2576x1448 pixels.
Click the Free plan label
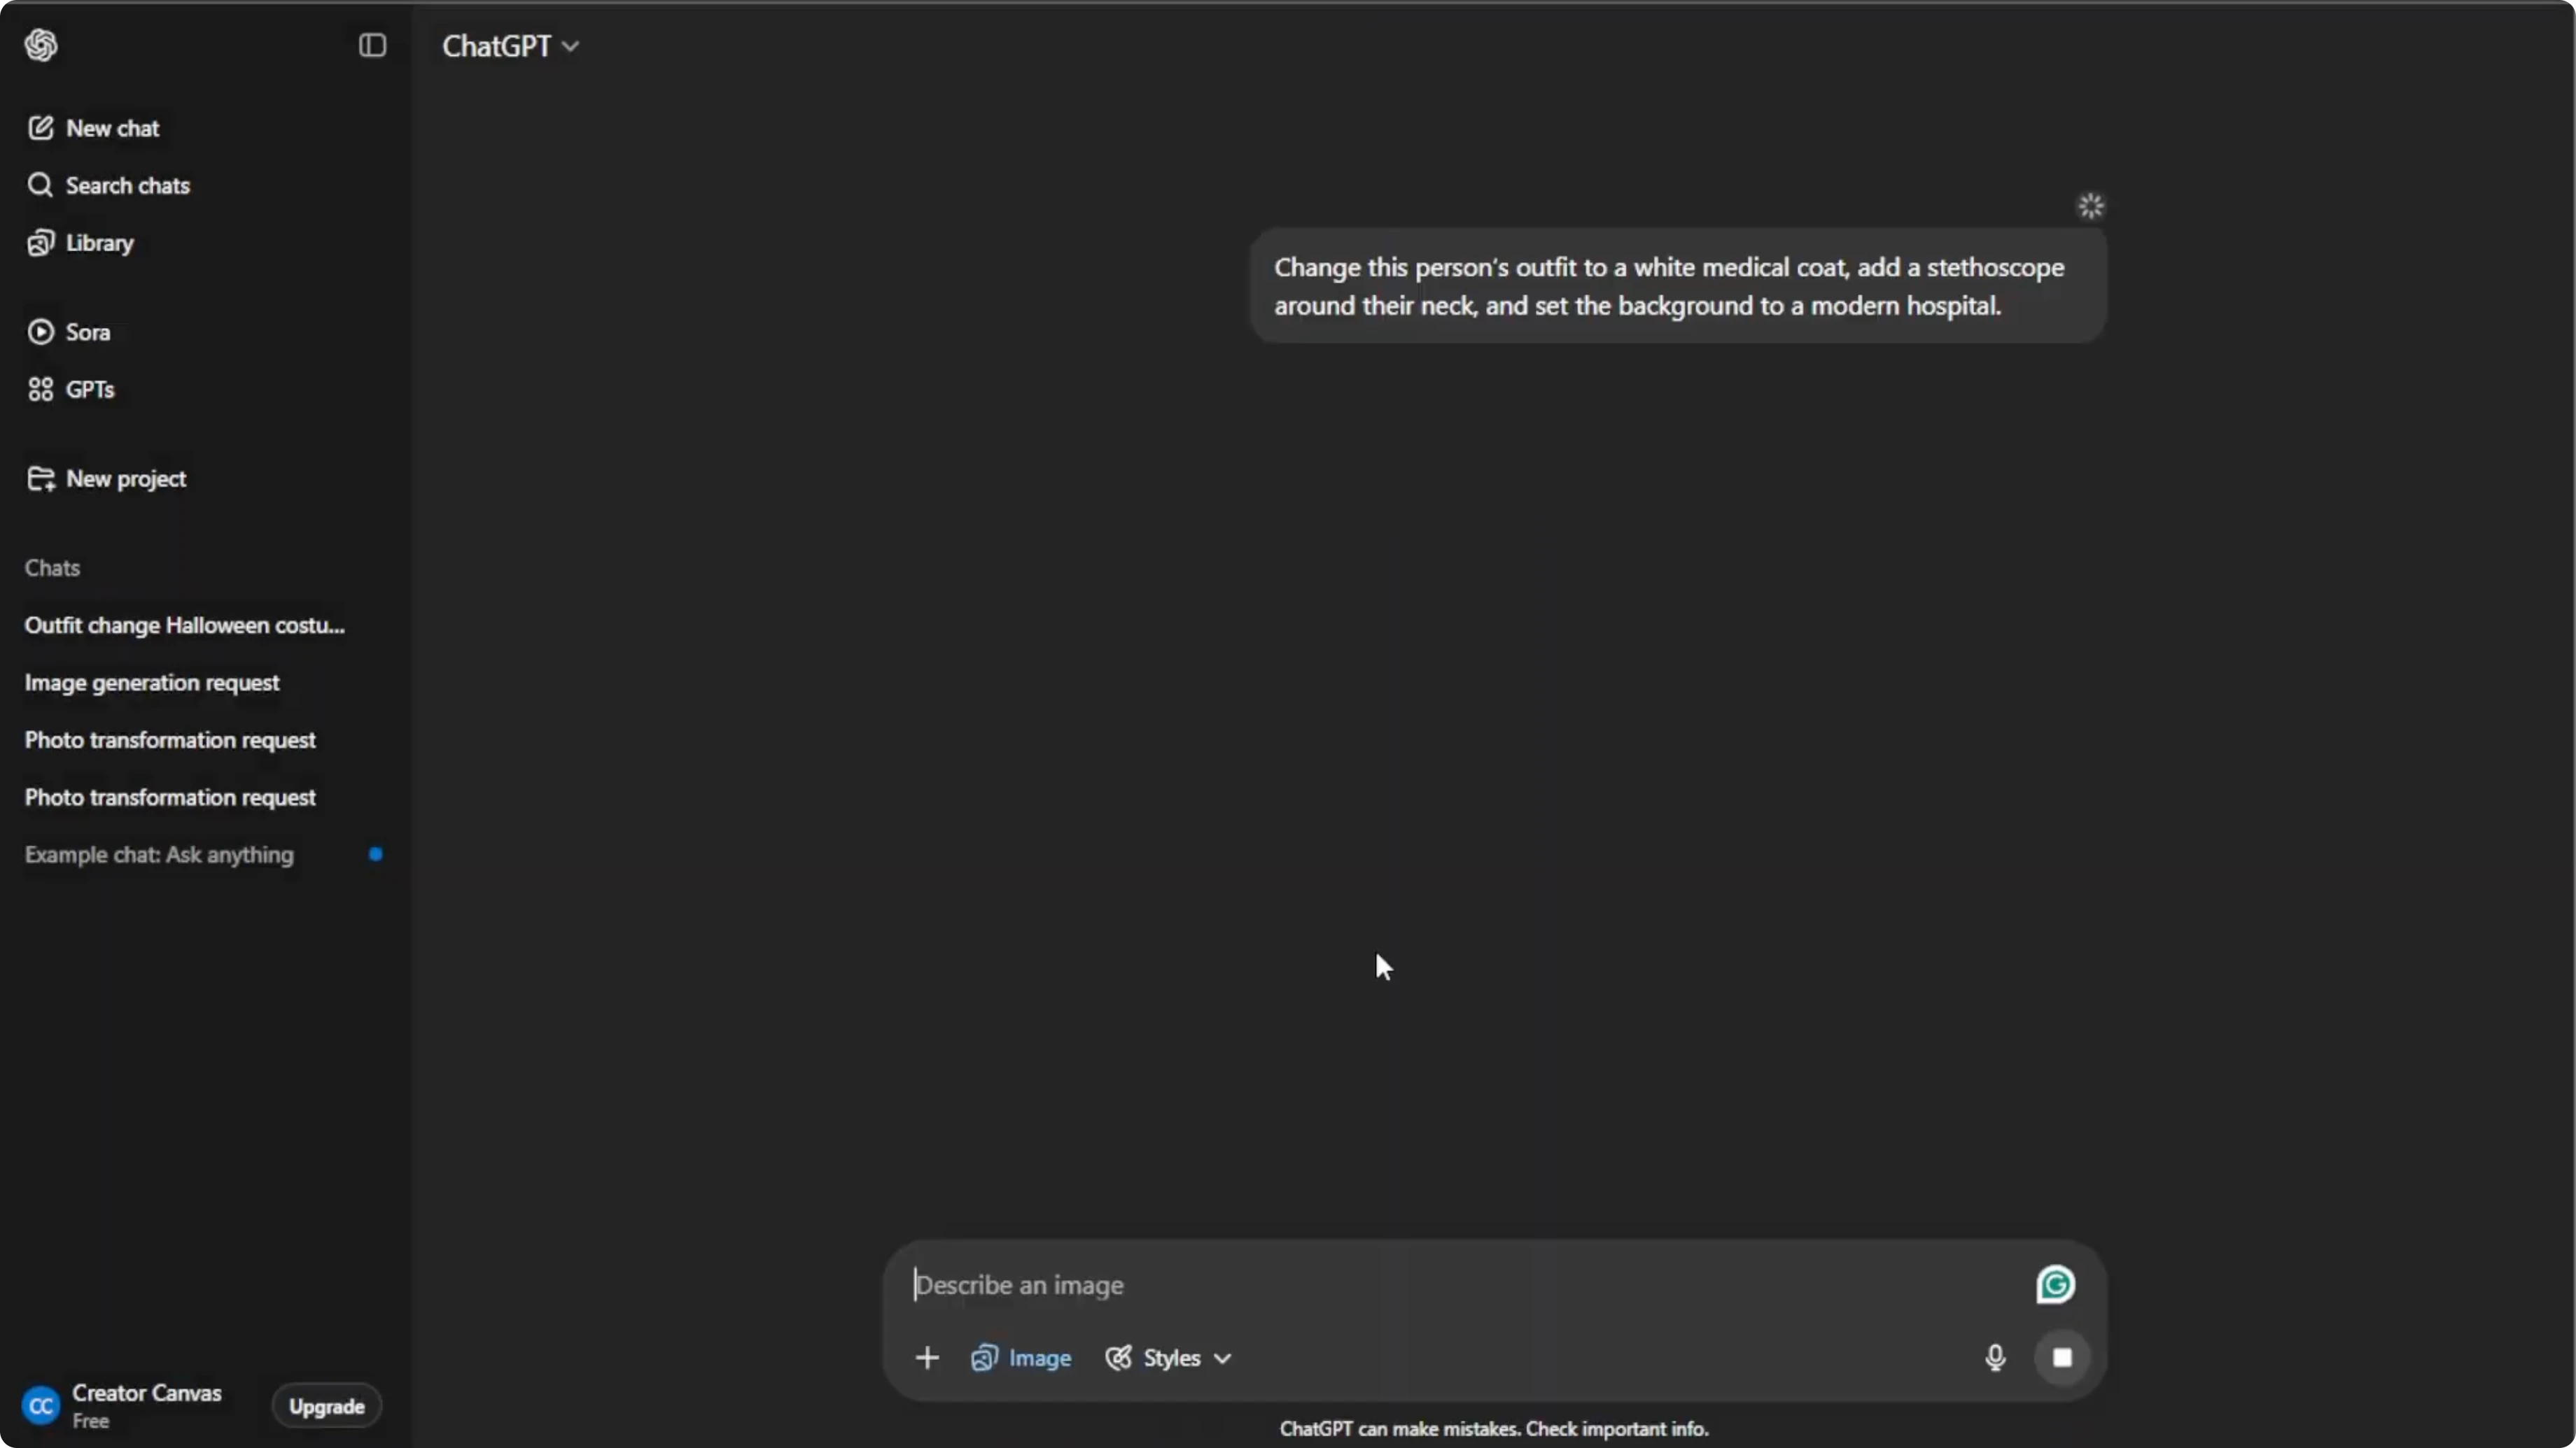tap(91, 1422)
